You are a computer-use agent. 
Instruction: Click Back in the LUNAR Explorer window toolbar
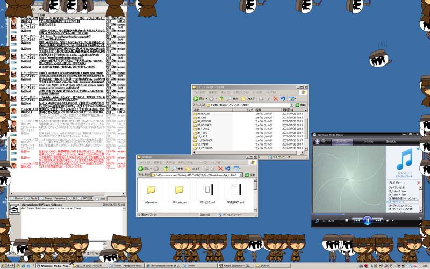point(144,169)
